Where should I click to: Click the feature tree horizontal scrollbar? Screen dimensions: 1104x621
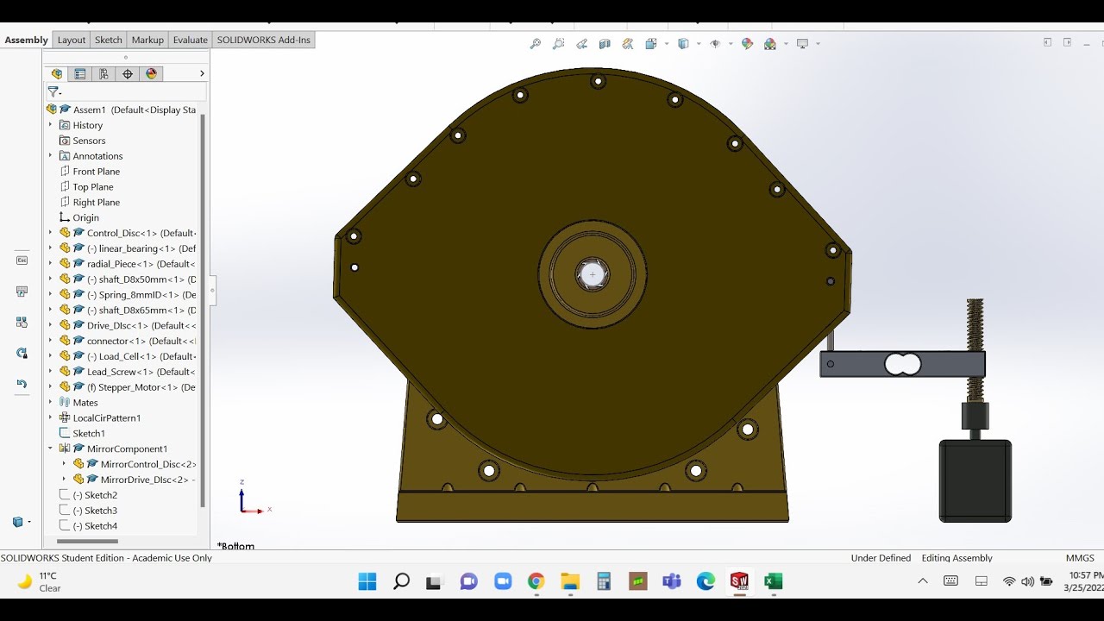[x=87, y=541]
